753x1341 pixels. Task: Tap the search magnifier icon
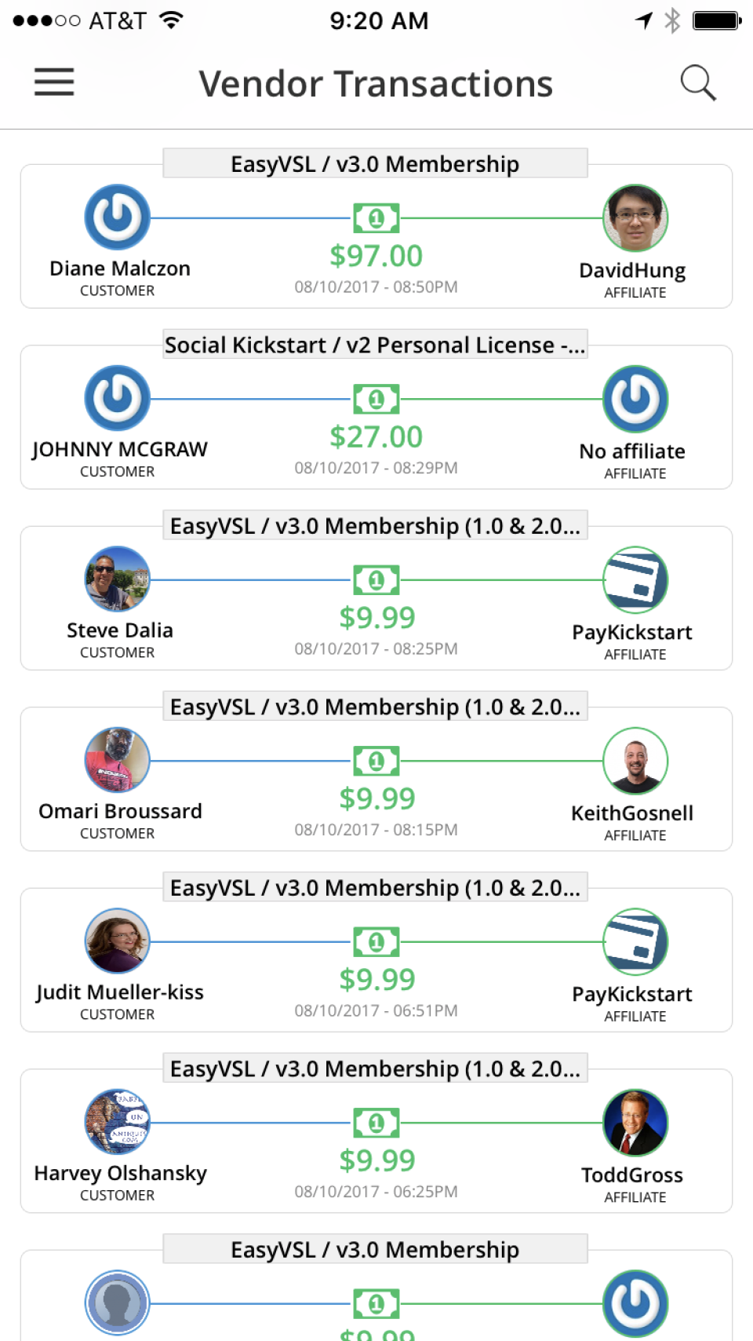click(x=699, y=82)
